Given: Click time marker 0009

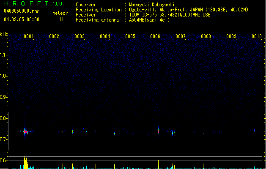Looking at the screenshot, I should pyautogui.click(x=231, y=36).
